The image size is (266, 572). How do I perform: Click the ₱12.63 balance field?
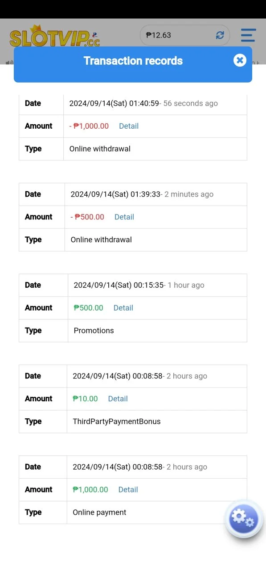[184, 35]
